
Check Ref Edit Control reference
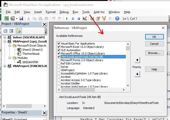click(59, 63)
